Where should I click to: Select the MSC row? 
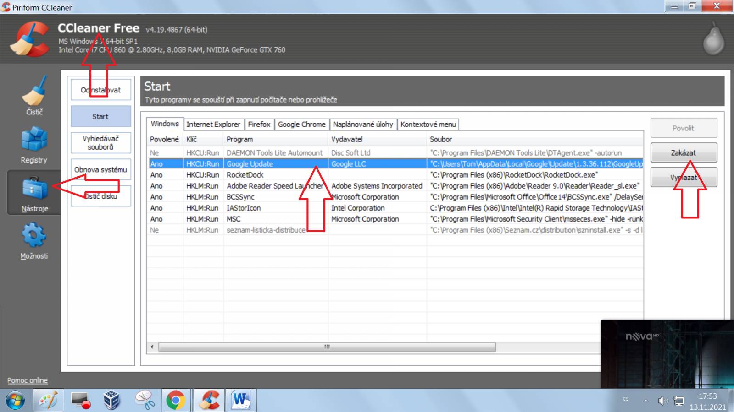pyautogui.click(x=395, y=219)
